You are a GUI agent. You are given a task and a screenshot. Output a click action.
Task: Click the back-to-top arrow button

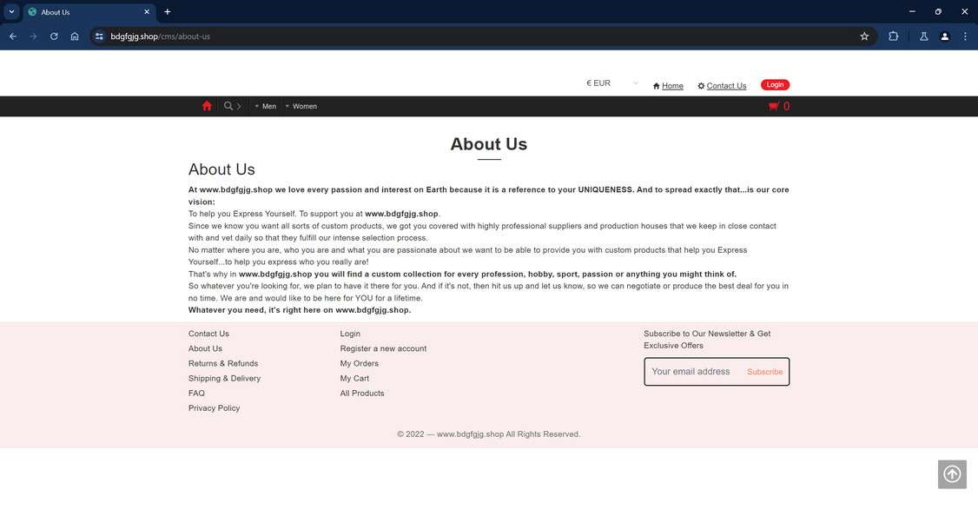(952, 474)
